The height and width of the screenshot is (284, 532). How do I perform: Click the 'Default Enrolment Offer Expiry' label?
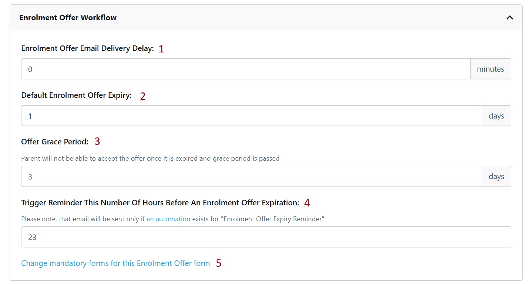(76, 95)
